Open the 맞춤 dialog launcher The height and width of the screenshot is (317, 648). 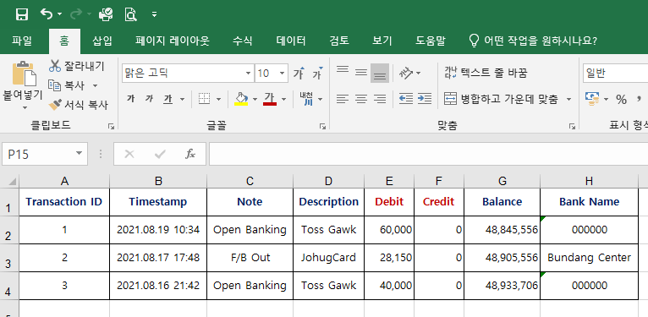click(x=572, y=126)
